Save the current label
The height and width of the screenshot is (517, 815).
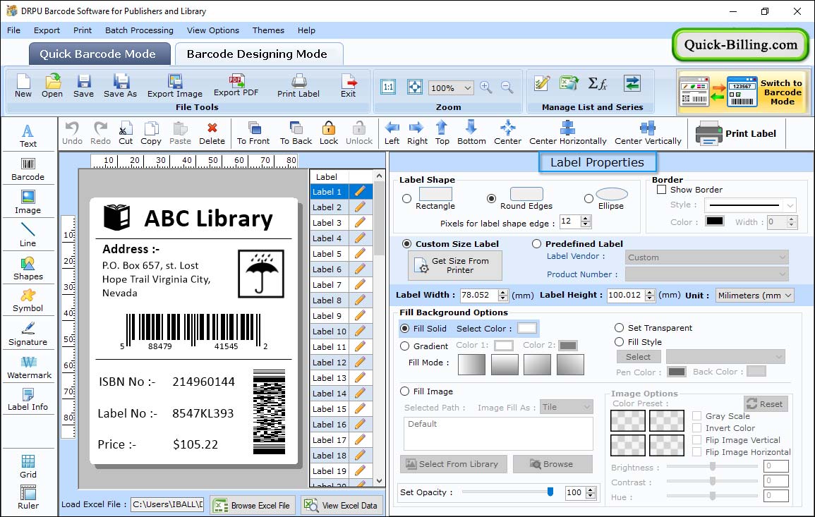[x=84, y=86]
